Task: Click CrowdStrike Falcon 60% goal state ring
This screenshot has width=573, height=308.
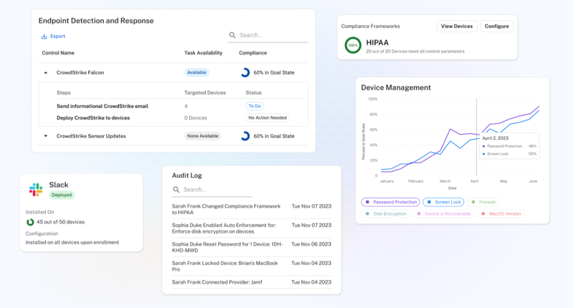Action: click(x=245, y=72)
